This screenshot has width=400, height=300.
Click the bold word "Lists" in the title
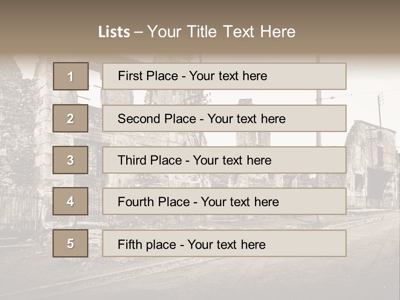point(114,32)
